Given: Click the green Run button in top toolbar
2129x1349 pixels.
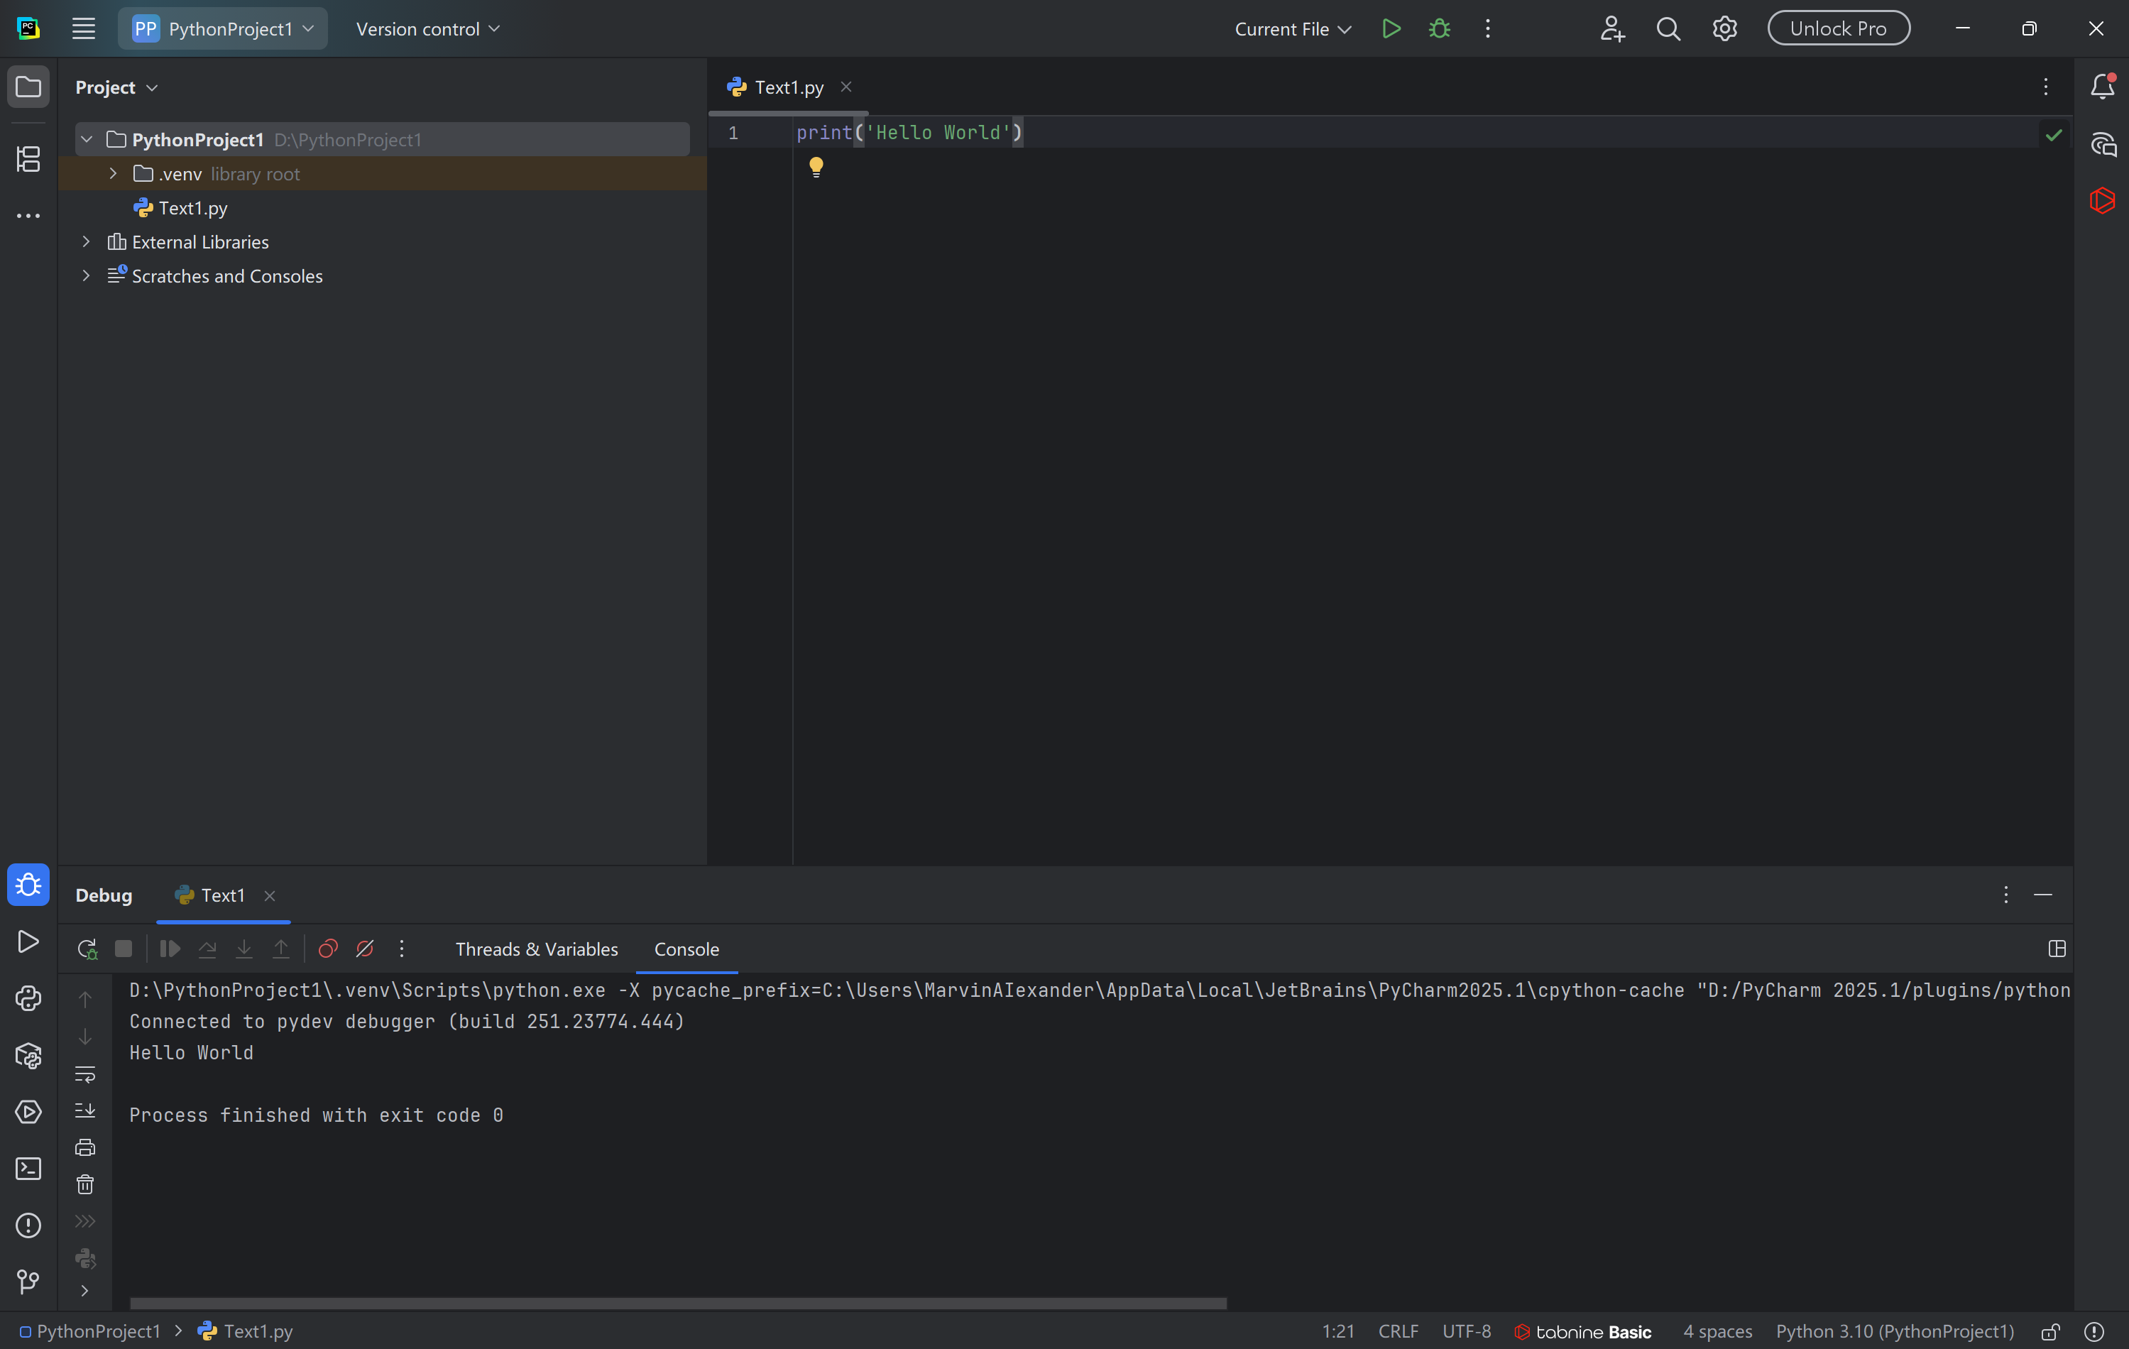Looking at the screenshot, I should [x=1391, y=28].
